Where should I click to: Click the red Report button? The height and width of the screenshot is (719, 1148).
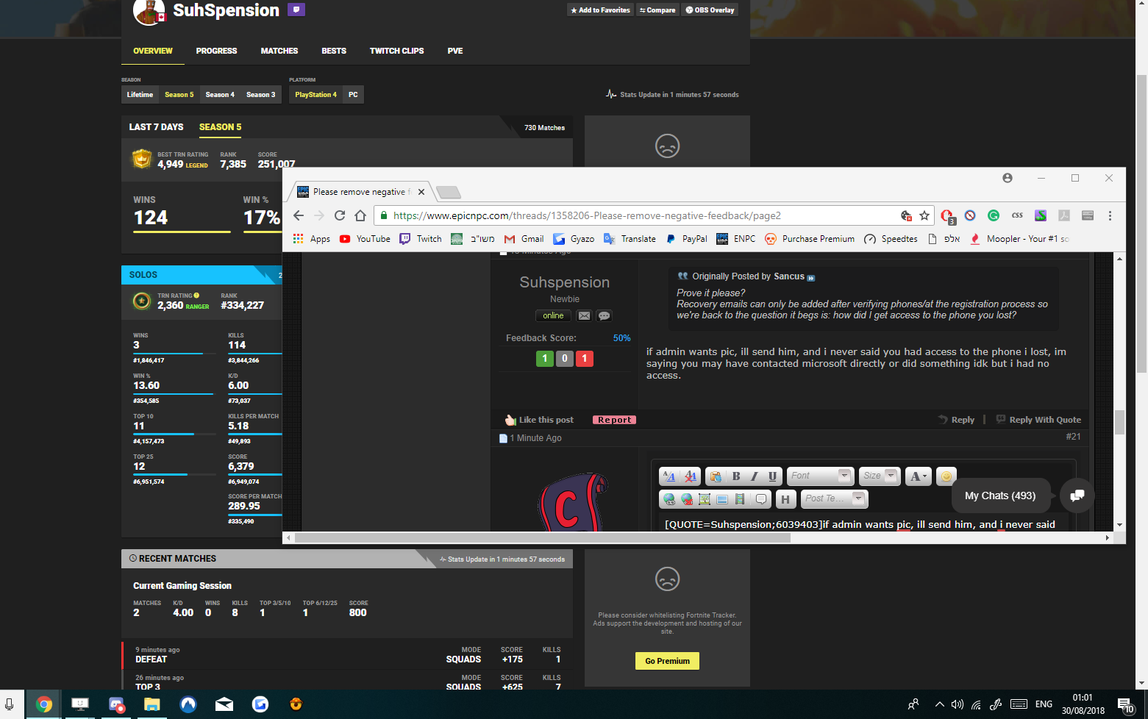point(614,420)
